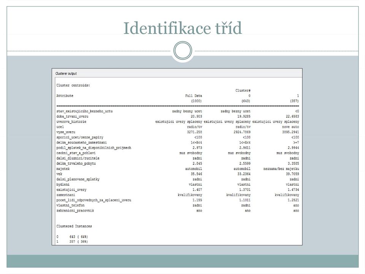Screen dimensions: 365x274
Task: Click the neznama/bez majetku value
Action: click(x=281, y=169)
